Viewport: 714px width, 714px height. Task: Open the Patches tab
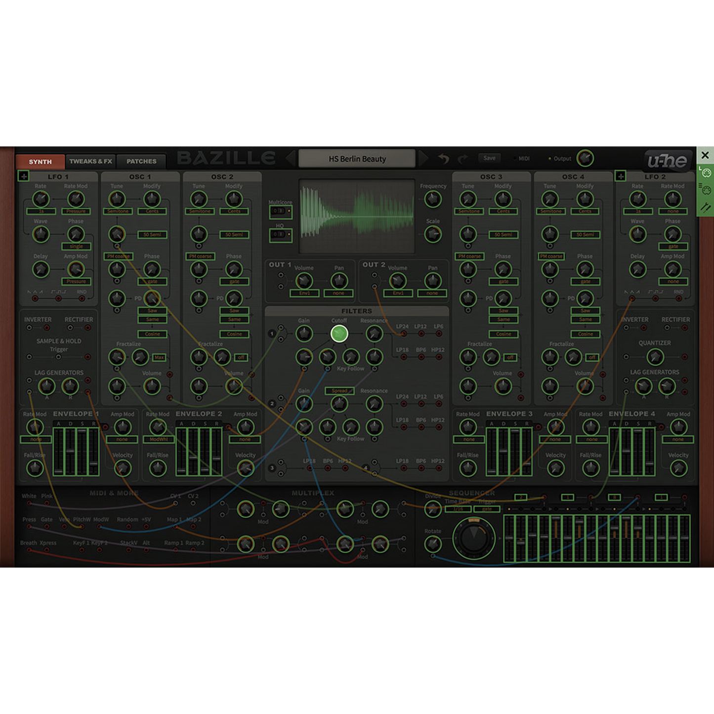(x=141, y=161)
